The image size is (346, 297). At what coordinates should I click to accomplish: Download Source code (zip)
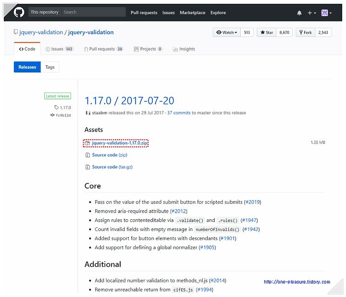point(110,155)
